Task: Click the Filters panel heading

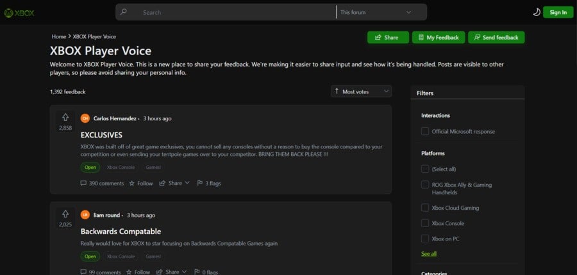Action: point(425,93)
